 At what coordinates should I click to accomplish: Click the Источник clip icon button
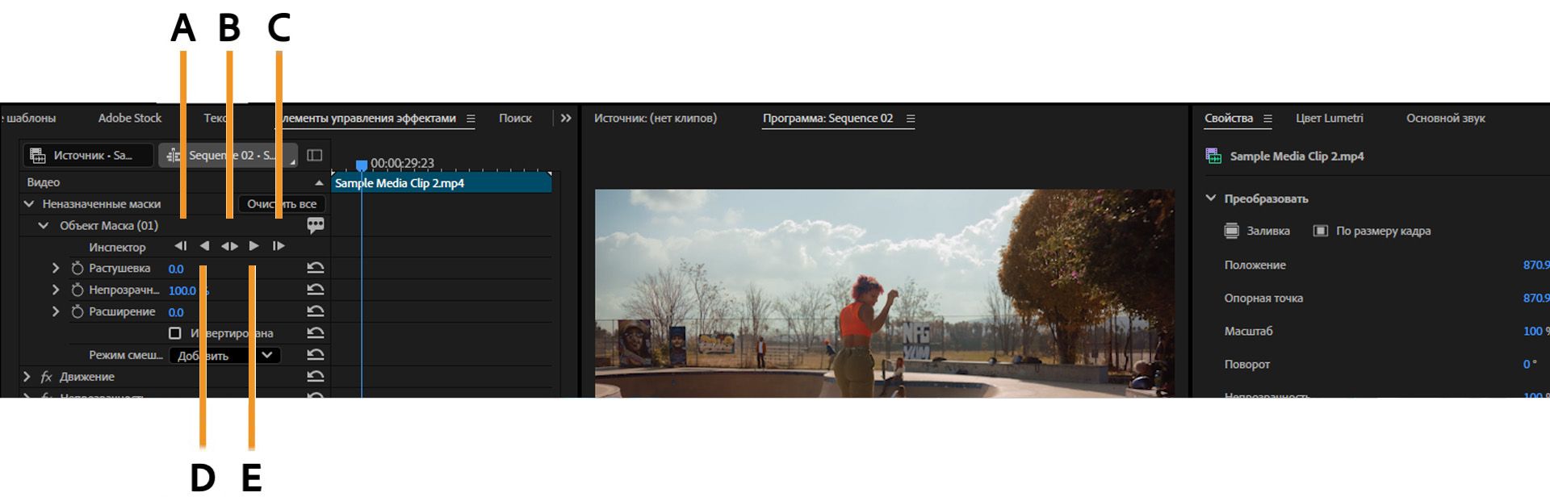[x=89, y=155]
